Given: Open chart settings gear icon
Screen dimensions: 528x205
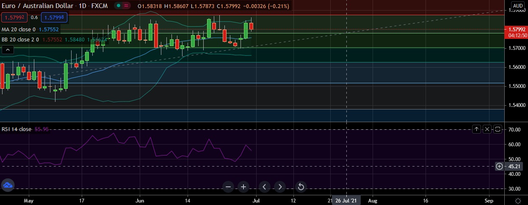Looking at the screenshot, I should [517, 200].
